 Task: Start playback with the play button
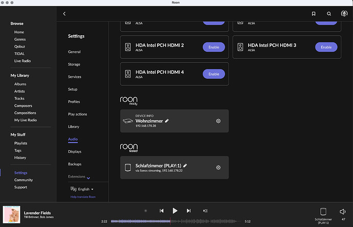click(x=174, y=211)
